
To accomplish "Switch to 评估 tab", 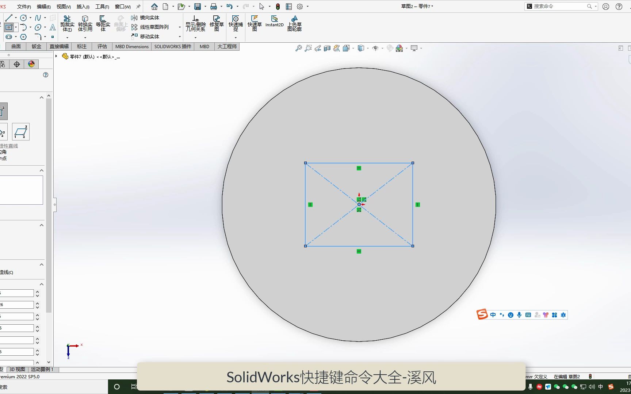I will point(102,46).
